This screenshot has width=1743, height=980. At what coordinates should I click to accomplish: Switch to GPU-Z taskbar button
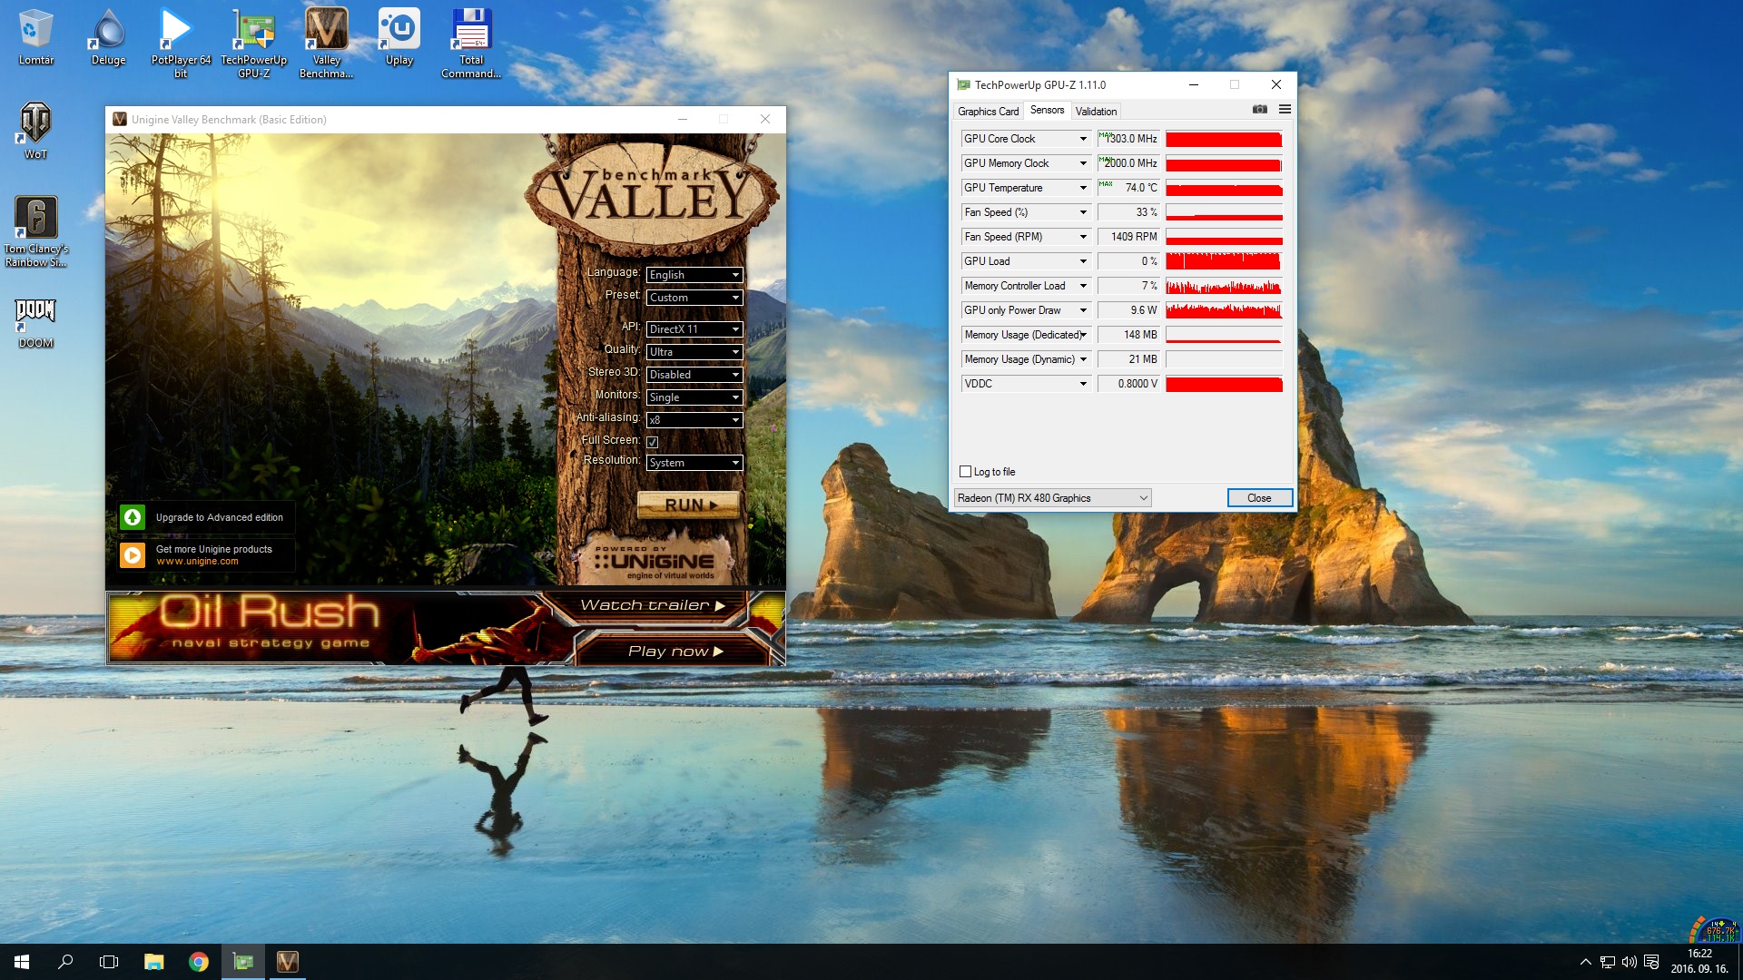pos(243,962)
